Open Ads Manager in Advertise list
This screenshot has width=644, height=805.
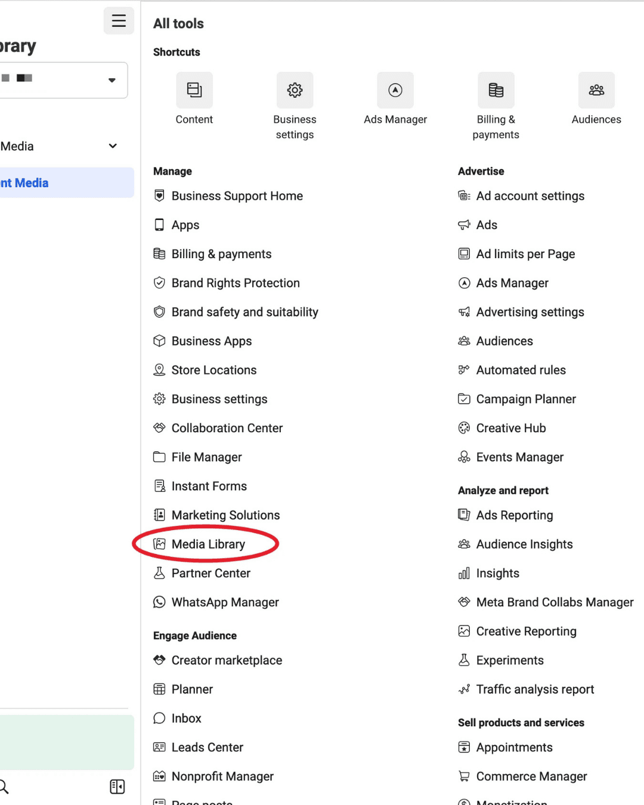pyautogui.click(x=512, y=283)
